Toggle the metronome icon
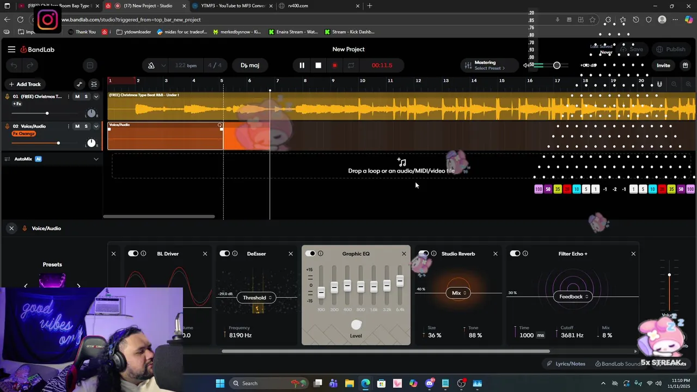 click(151, 65)
